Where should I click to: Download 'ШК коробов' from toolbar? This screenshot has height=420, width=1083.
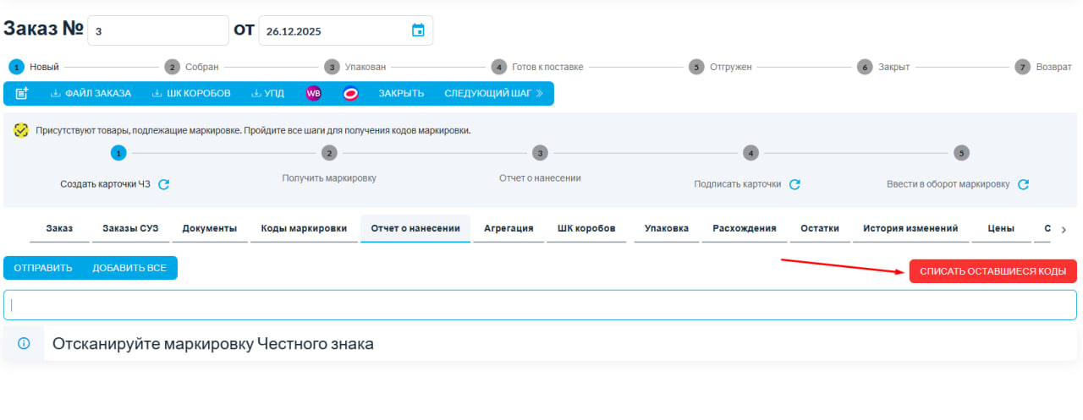pyautogui.click(x=191, y=94)
